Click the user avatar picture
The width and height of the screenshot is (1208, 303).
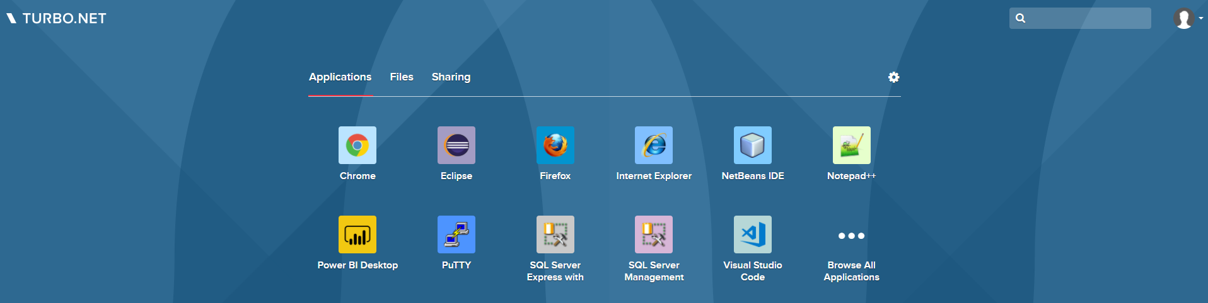tap(1183, 18)
